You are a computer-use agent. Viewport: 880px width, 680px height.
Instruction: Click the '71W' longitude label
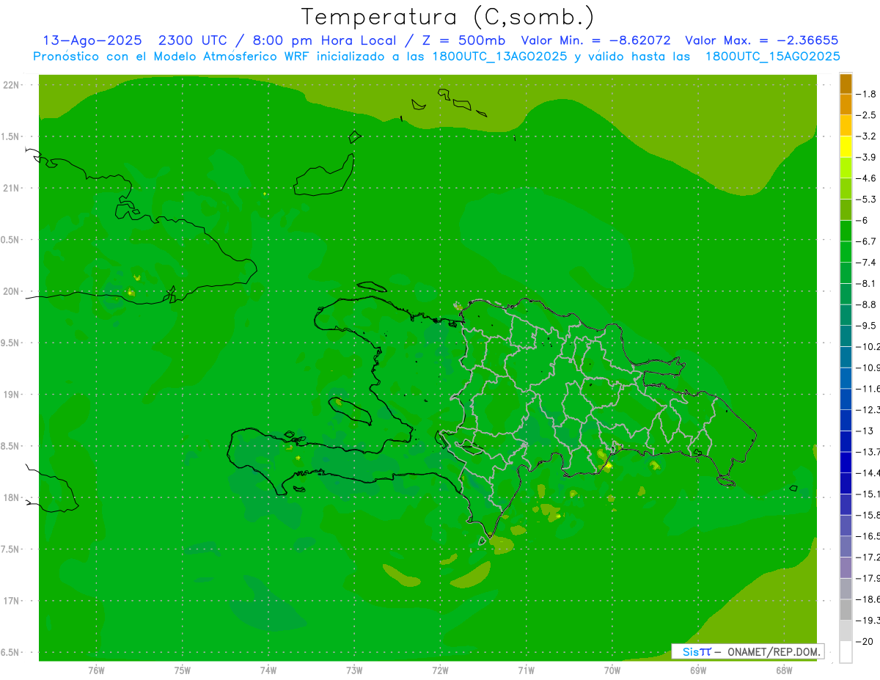(x=526, y=670)
